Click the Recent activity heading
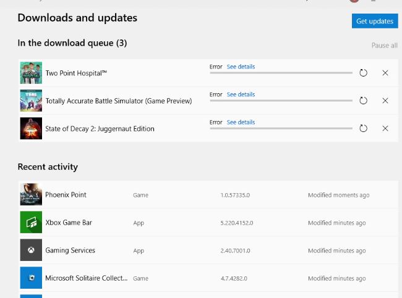Image resolution: width=402 pixels, height=298 pixels. (x=48, y=167)
